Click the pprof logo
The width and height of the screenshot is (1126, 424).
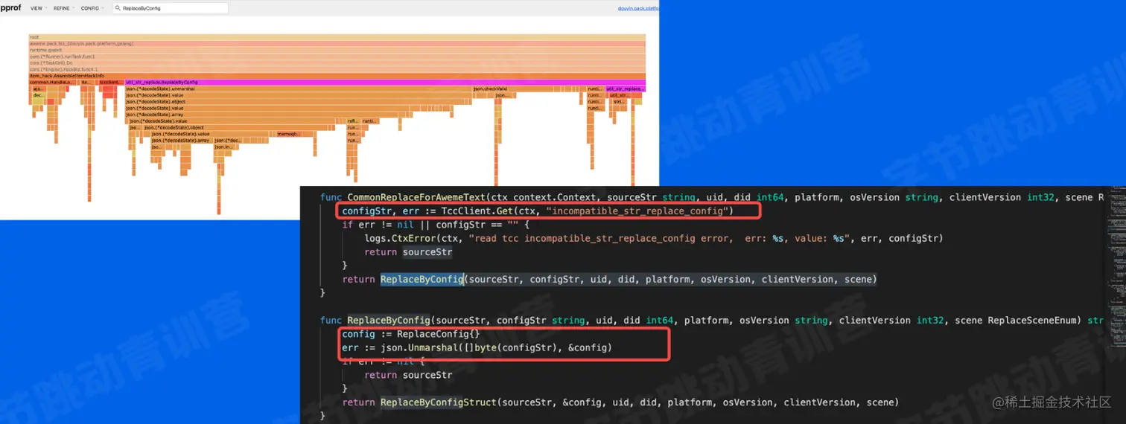10,7
